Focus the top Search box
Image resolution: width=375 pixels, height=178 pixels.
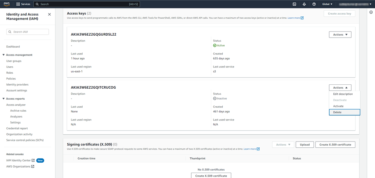(87, 4)
